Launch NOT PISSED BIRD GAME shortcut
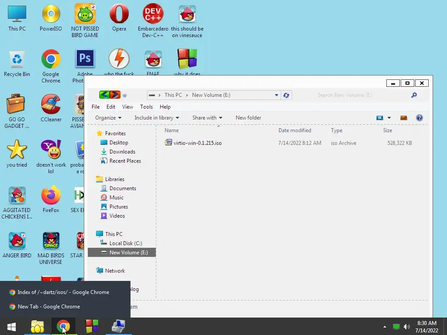Image resolution: width=447 pixels, height=335 pixels. 85,21
